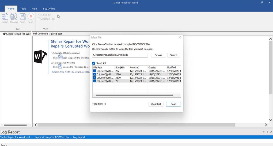Click Stellar Repair tree root icon
Viewport: 273px width, 146px height.
4,34
